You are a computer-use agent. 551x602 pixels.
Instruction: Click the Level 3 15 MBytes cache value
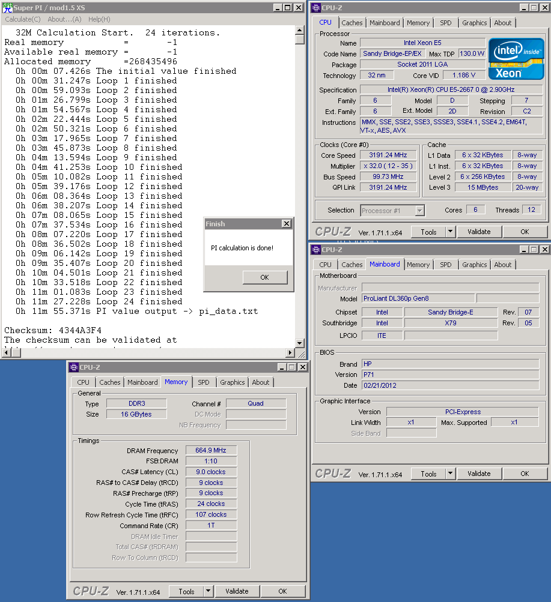[x=483, y=187]
